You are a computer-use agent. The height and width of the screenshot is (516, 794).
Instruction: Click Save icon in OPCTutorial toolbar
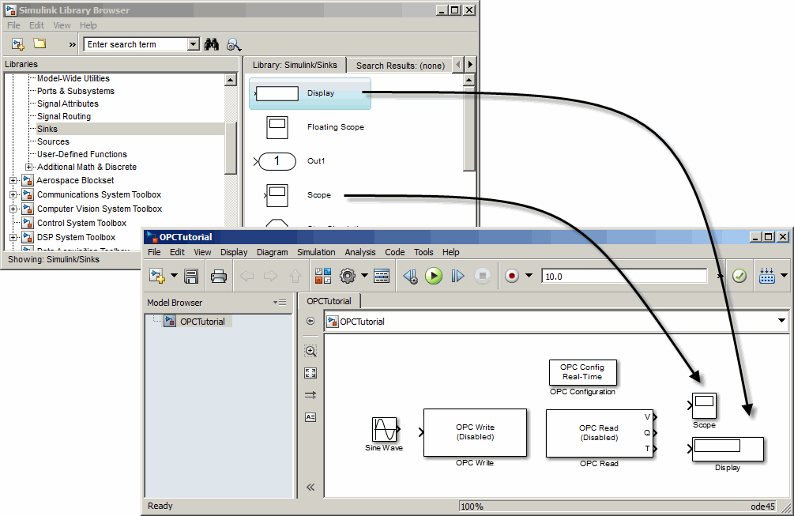(191, 277)
